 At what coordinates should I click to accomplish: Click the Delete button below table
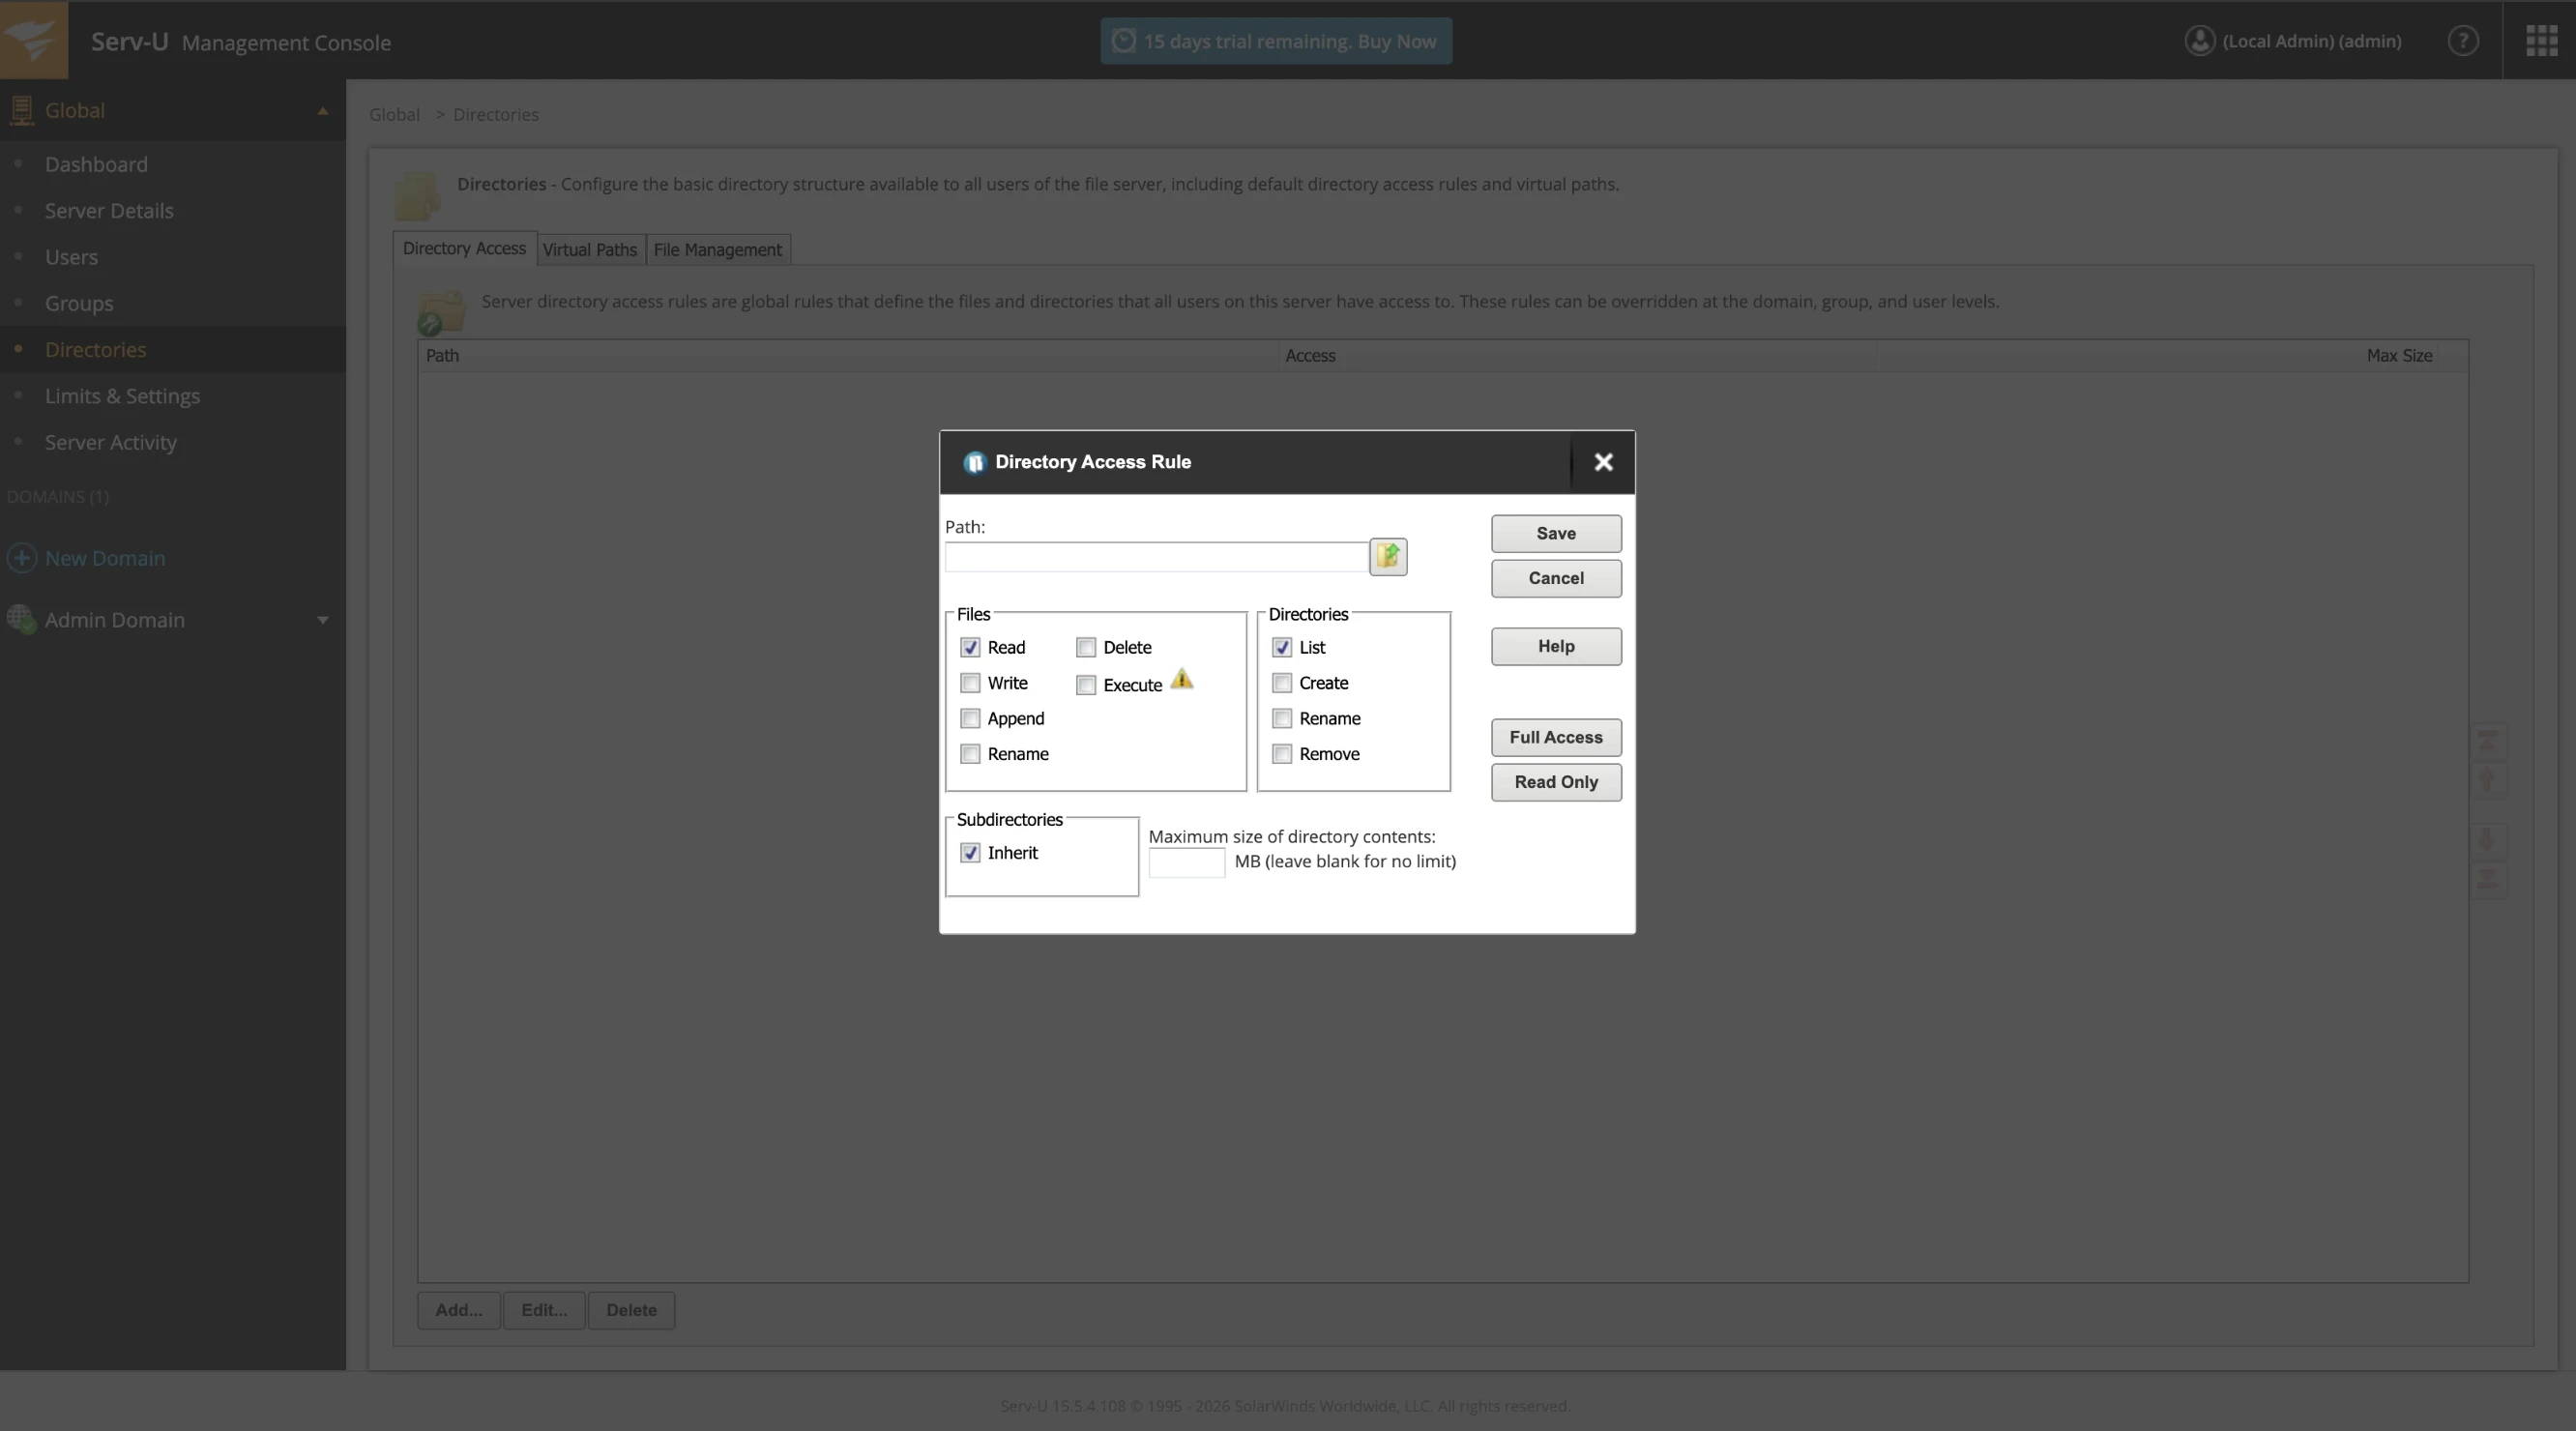pos(631,1310)
